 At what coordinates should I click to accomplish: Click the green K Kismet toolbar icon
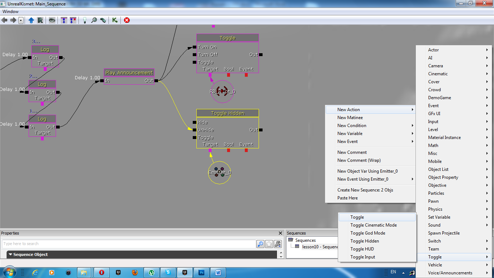click(115, 20)
